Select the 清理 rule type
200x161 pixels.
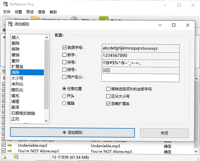(x=27, y=102)
